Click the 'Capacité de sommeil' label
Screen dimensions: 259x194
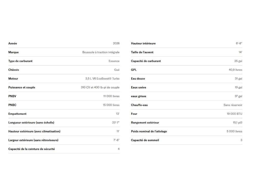[x=145, y=140]
